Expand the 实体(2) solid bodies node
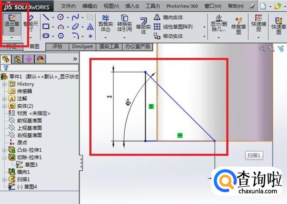Screen dimensions: 287x204 [4, 106]
